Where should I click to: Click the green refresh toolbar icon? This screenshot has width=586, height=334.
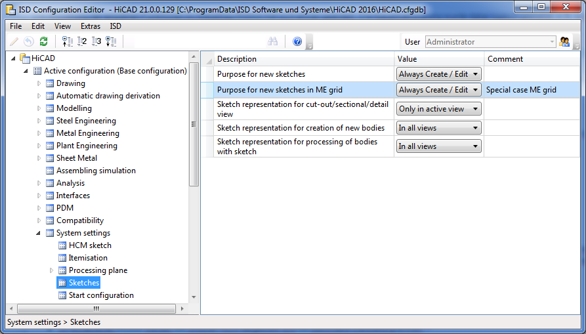[x=44, y=41]
